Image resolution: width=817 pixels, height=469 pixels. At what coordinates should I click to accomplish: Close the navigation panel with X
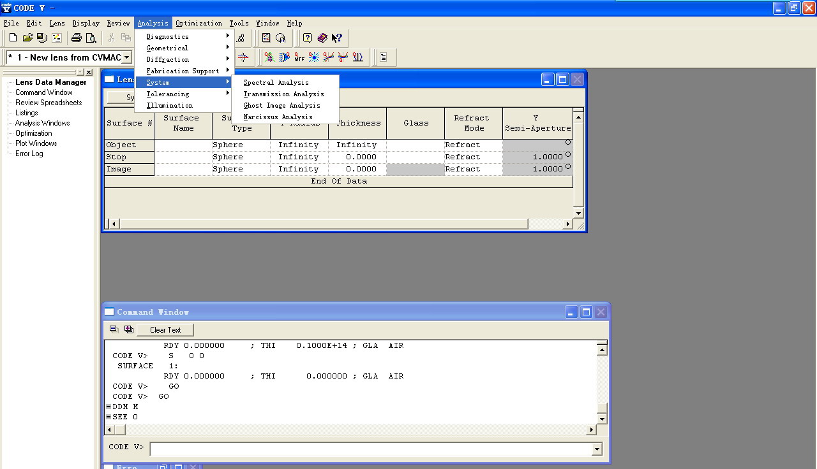[89, 73]
